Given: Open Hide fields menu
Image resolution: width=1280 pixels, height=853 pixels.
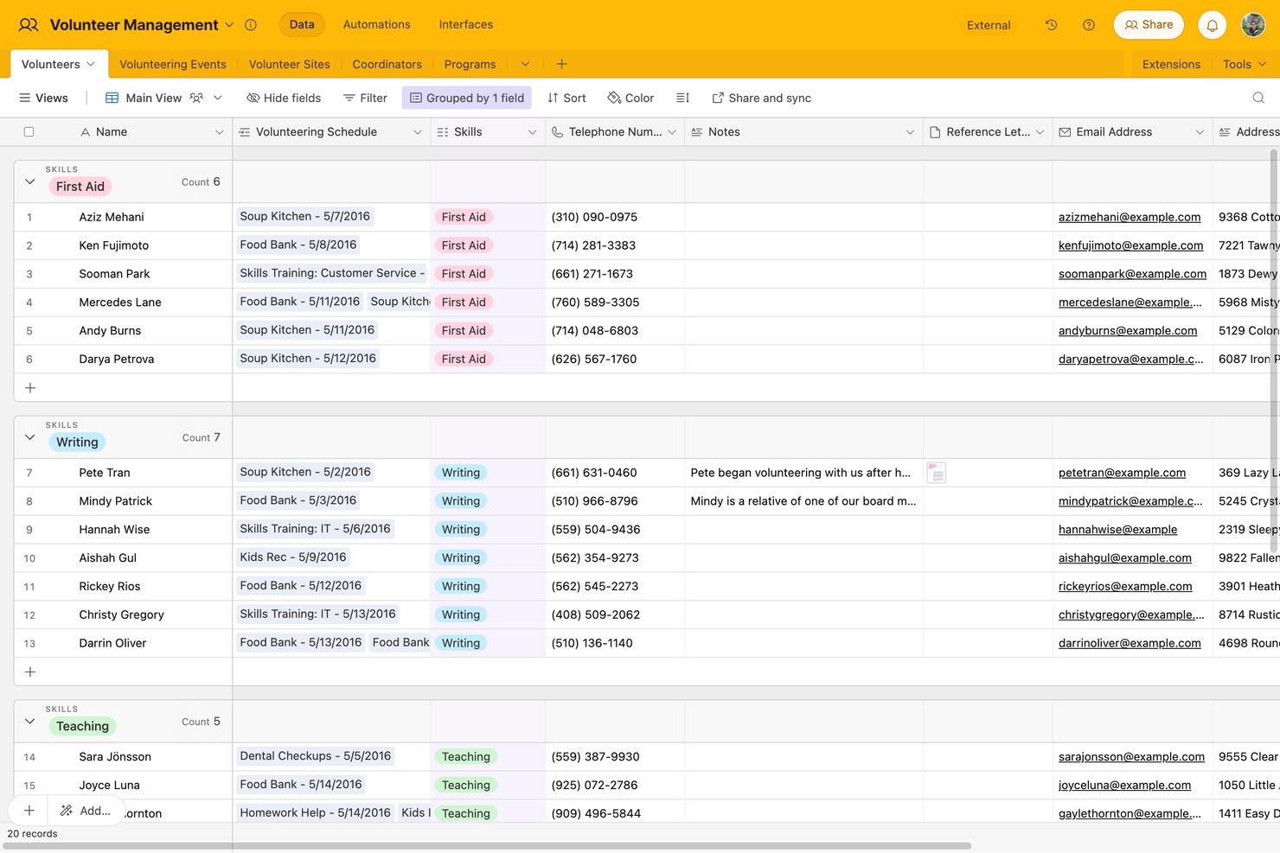Looking at the screenshot, I should 284,98.
